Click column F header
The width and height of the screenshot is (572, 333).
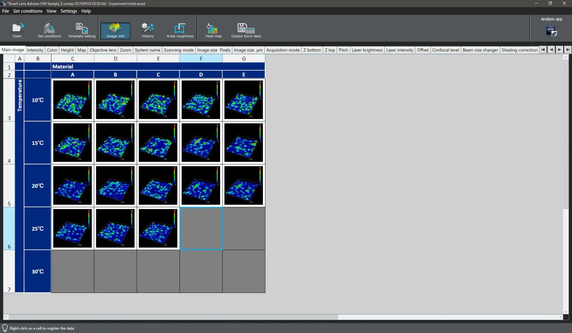coord(201,59)
